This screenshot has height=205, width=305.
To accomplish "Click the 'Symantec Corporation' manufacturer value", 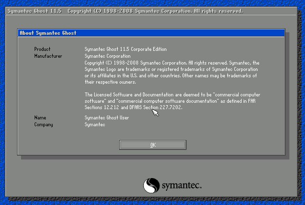I will click(x=107, y=56).
